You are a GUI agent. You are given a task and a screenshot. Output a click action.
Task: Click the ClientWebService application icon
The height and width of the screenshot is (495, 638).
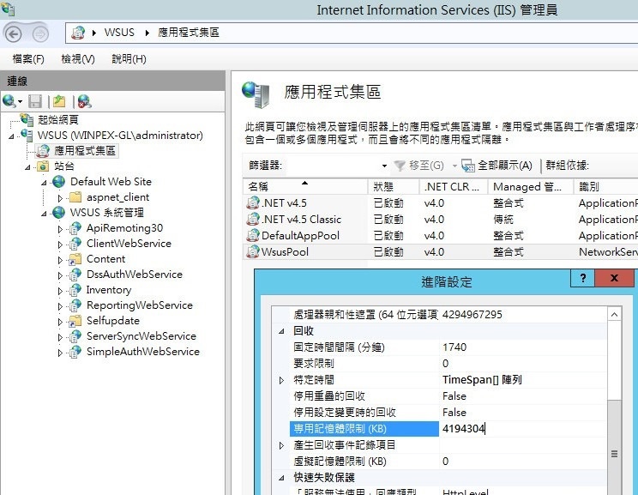75,244
